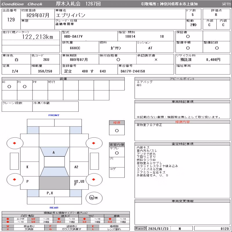Click the A mark on the windshield
This screenshot has width=232, height=232.
[x=54, y=153]
